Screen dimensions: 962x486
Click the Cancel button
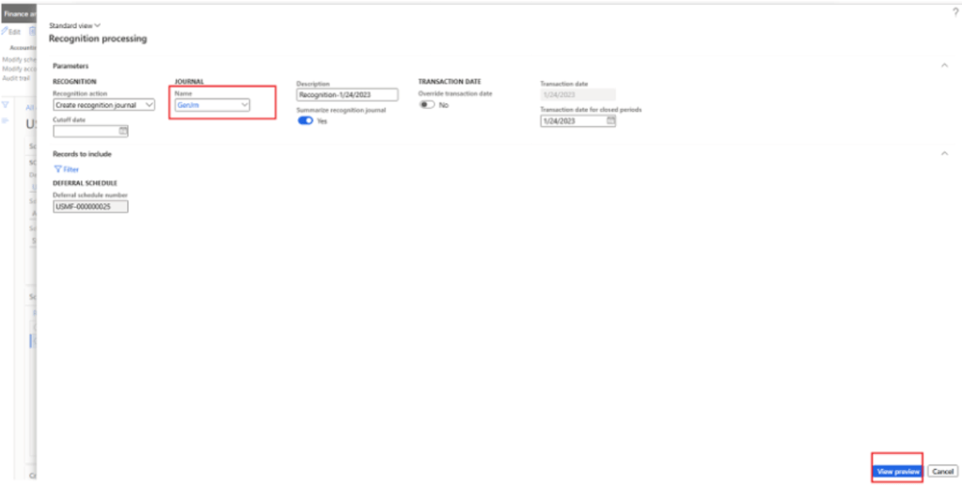(942, 471)
